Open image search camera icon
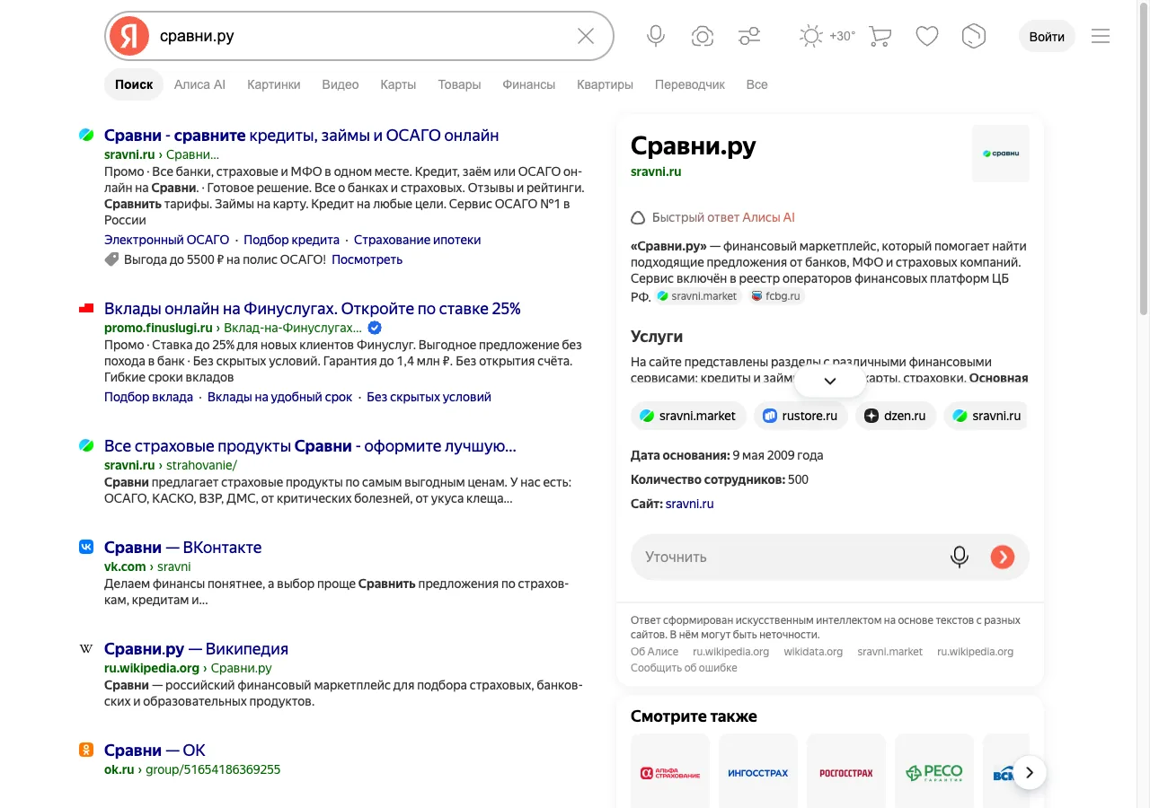 tap(703, 36)
